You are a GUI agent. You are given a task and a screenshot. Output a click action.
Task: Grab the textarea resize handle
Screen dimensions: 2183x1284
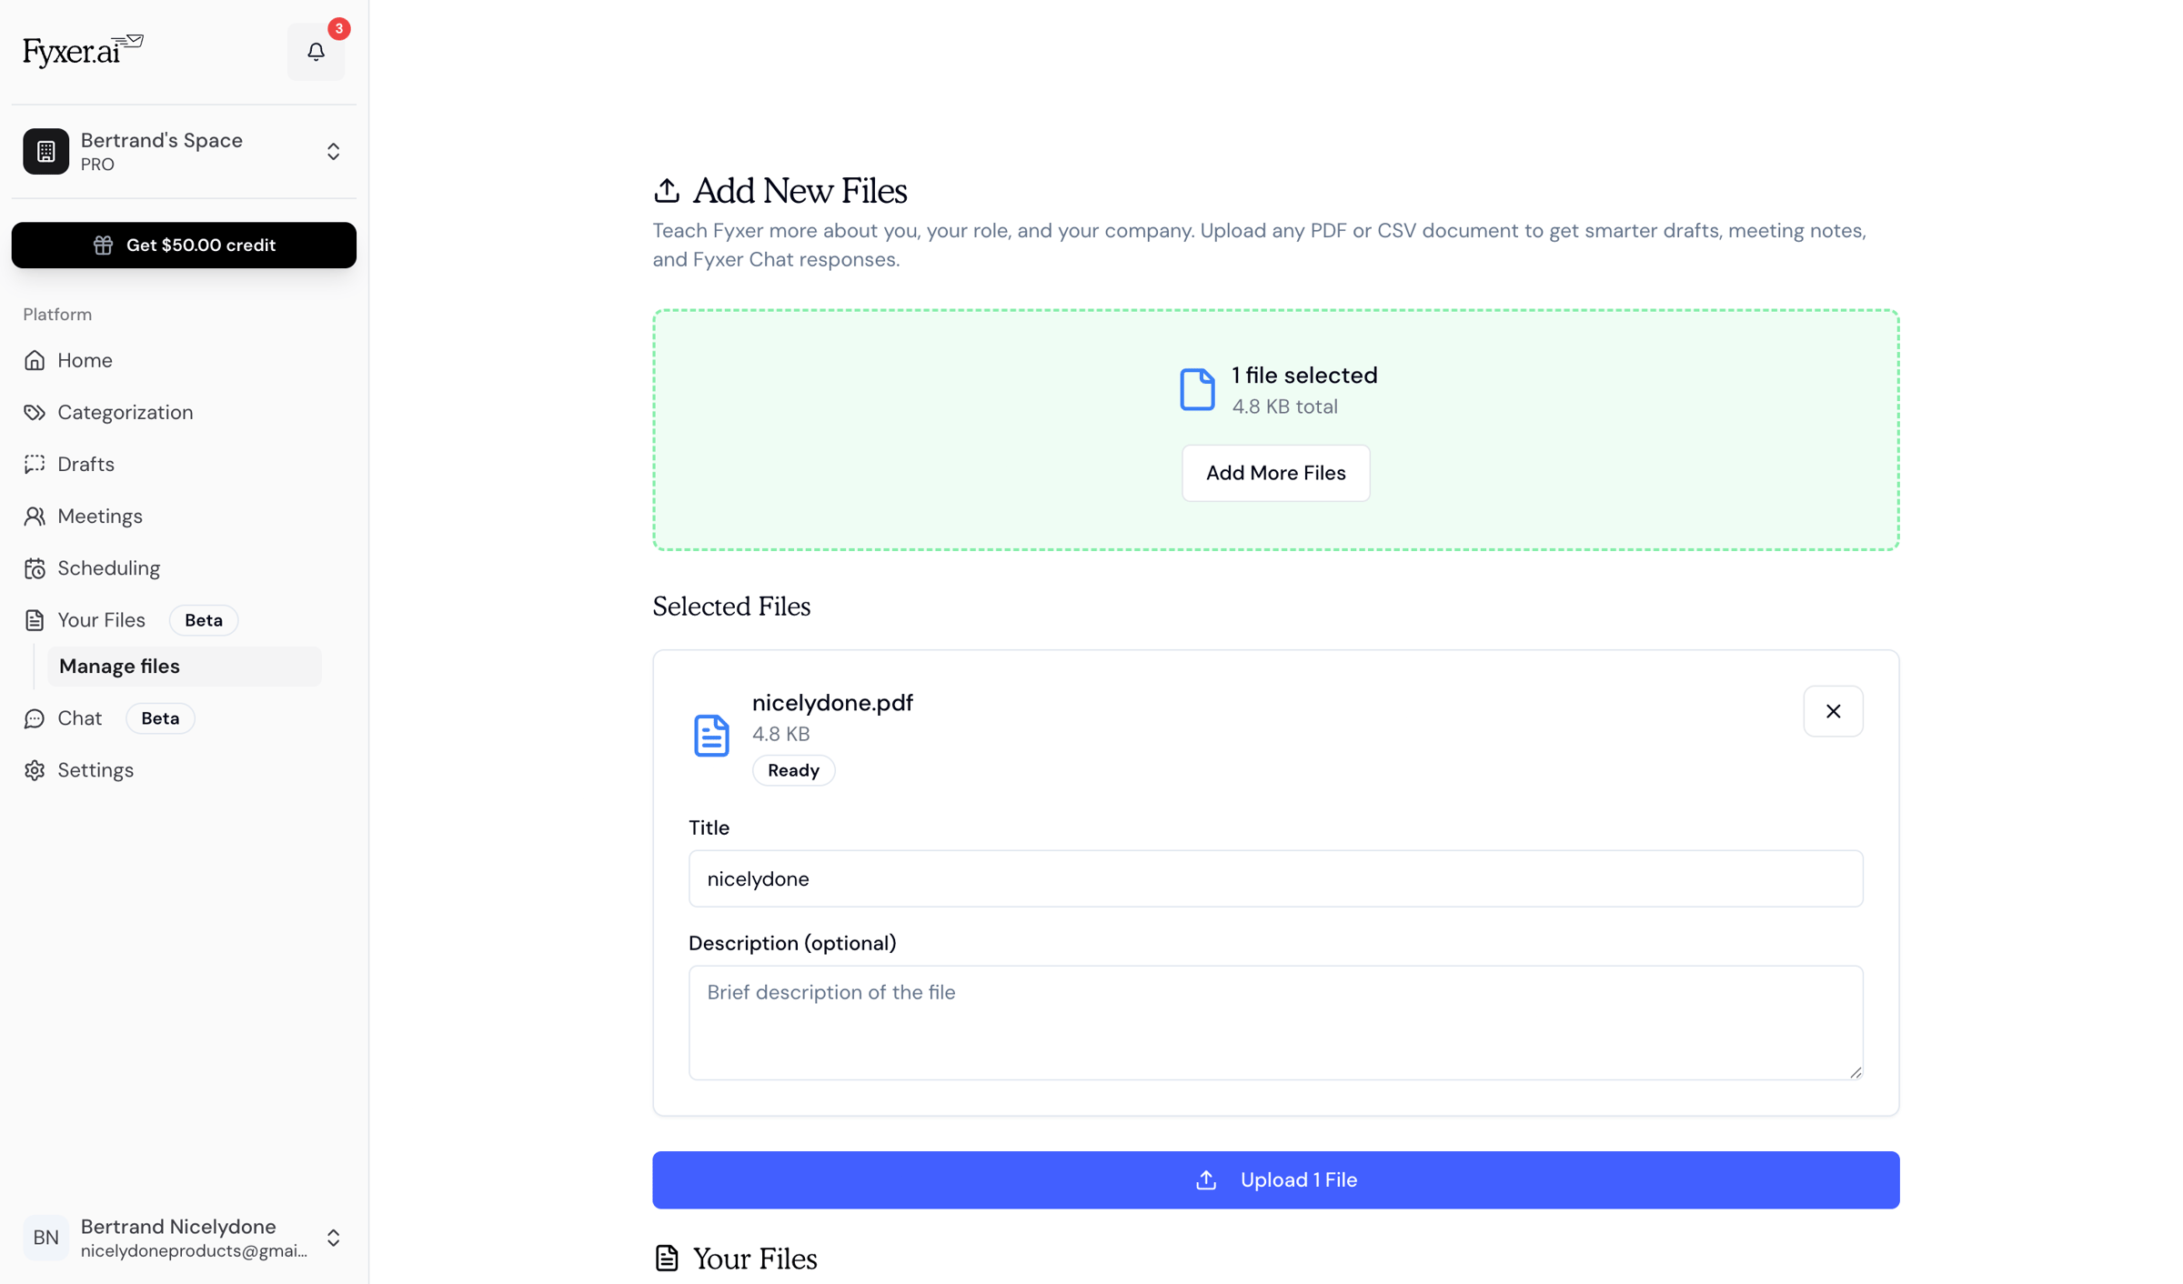(1856, 1072)
